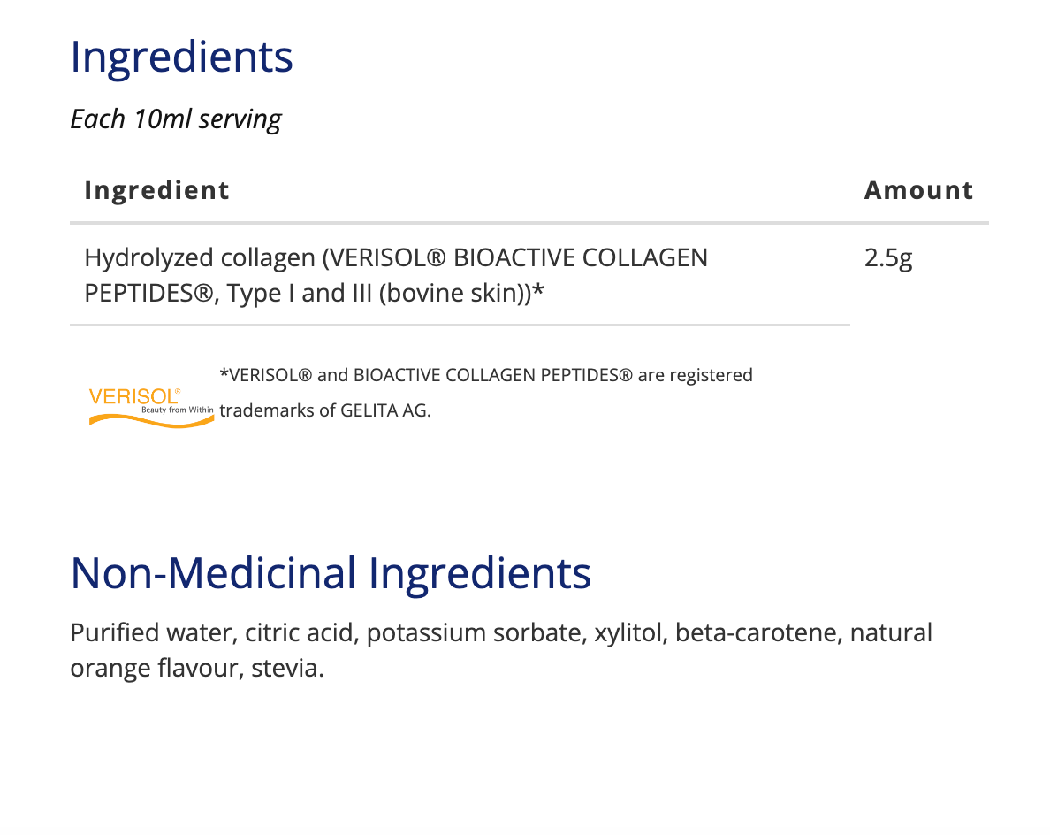1050x835 pixels.
Task: Select the Ingredient column header
Action: (156, 190)
